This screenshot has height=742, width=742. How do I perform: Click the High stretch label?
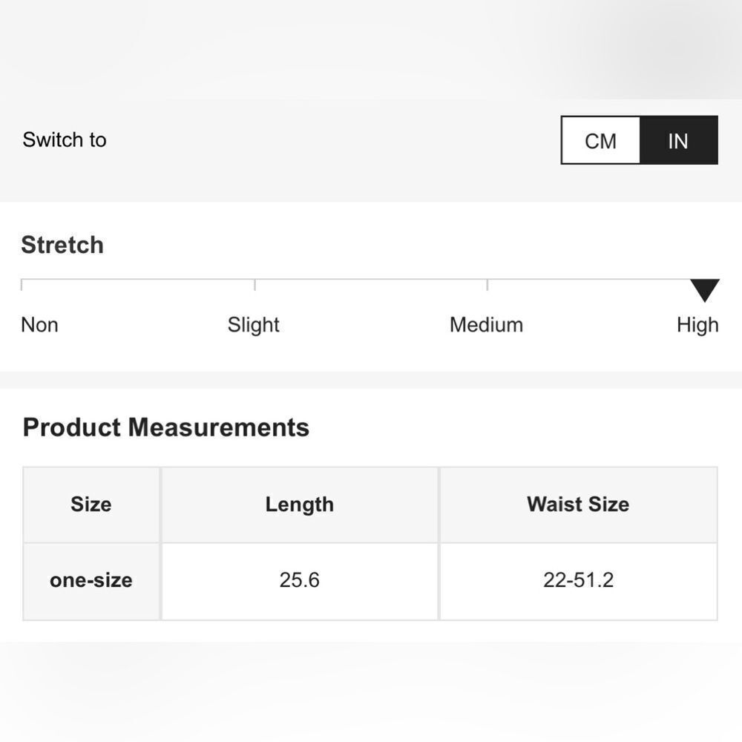click(x=697, y=325)
